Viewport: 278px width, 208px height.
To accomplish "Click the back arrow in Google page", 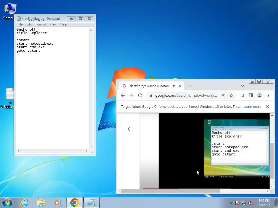I will [x=130, y=129].
